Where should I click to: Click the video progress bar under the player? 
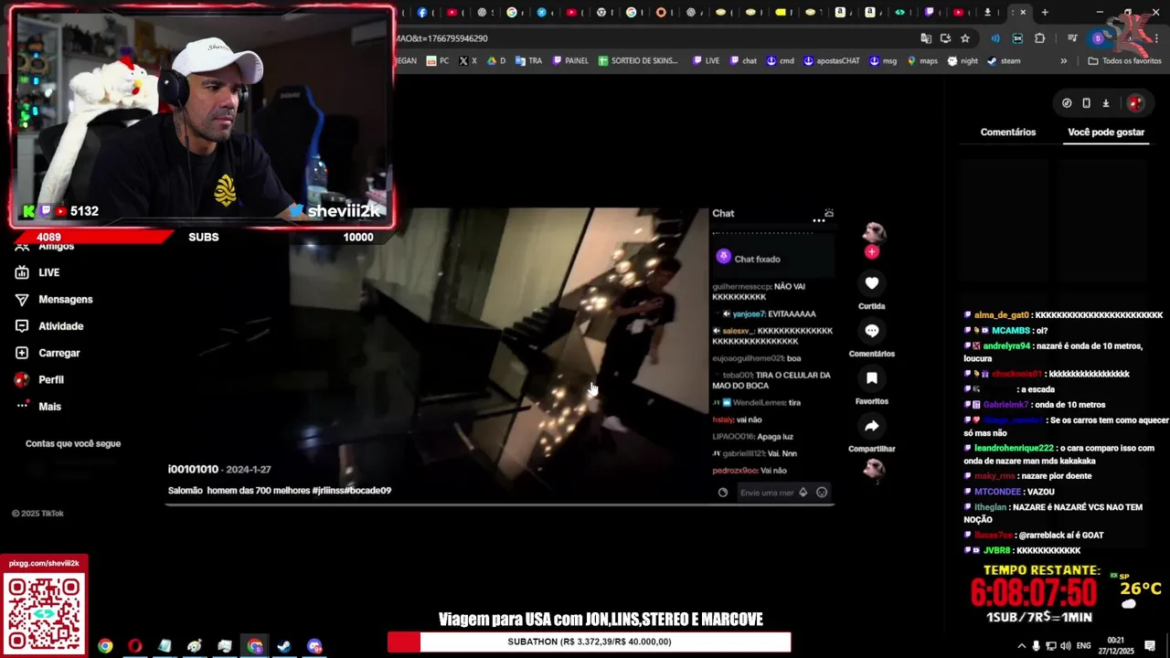[499, 504]
